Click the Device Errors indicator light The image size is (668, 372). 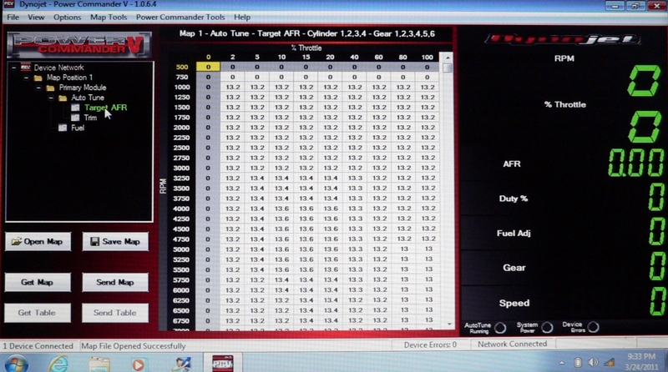tap(593, 327)
